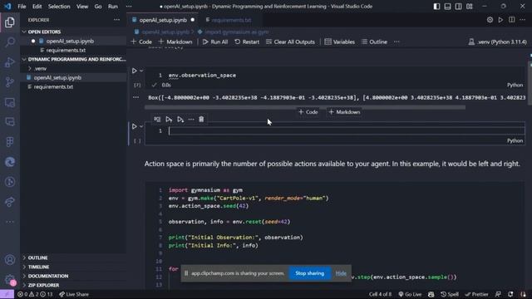Open the cell output actions ellipsis

tap(136, 97)
